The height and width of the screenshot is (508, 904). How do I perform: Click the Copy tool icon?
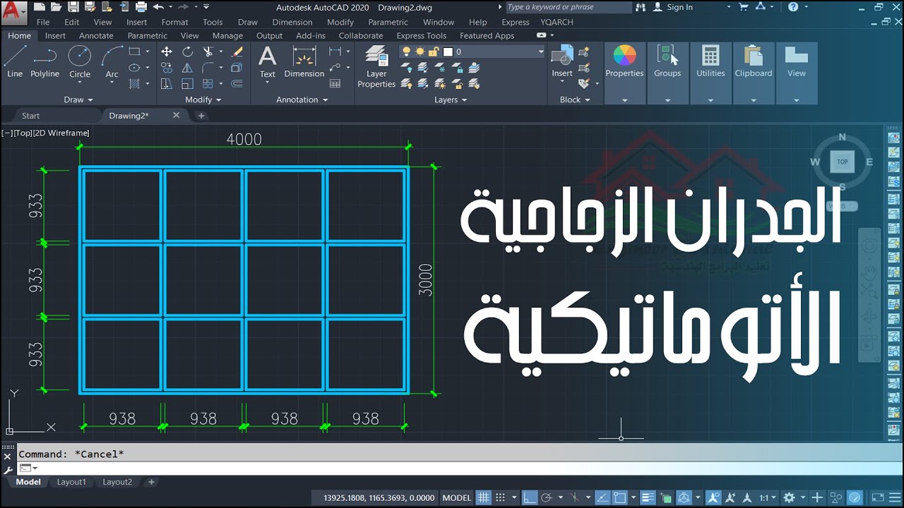[x=167, y=68]
